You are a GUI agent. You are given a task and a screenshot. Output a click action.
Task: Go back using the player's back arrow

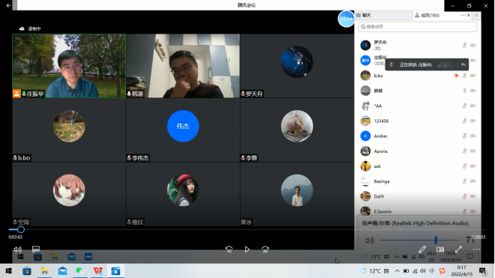point(8,5)
